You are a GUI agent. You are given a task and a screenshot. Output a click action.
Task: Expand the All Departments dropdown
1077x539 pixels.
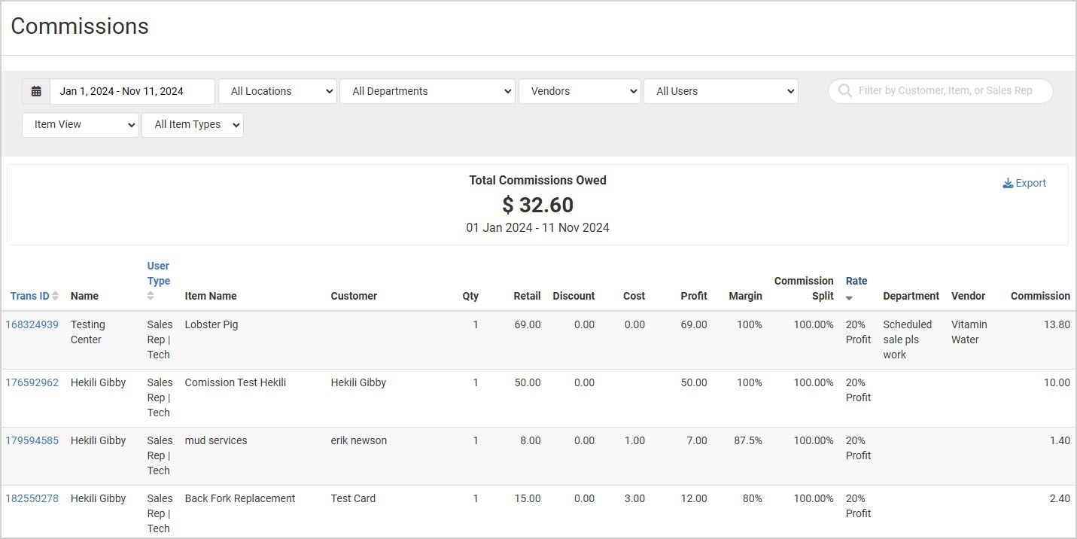(x=427, y=91)
